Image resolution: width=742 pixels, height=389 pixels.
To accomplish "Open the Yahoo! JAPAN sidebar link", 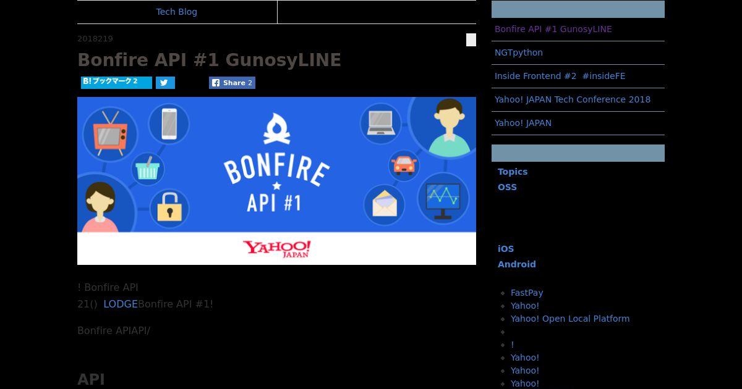I will (523, 123).
